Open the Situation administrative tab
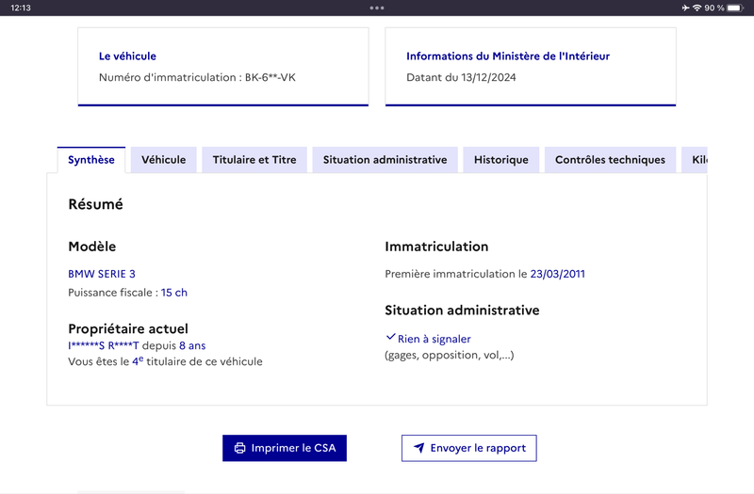The image size is (754, 494). (385, 160)
